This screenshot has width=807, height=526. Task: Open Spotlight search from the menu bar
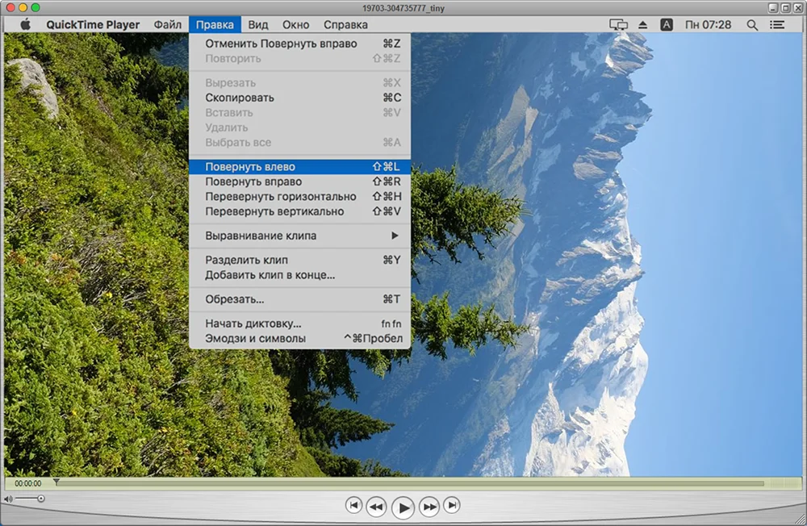(752, 24)
